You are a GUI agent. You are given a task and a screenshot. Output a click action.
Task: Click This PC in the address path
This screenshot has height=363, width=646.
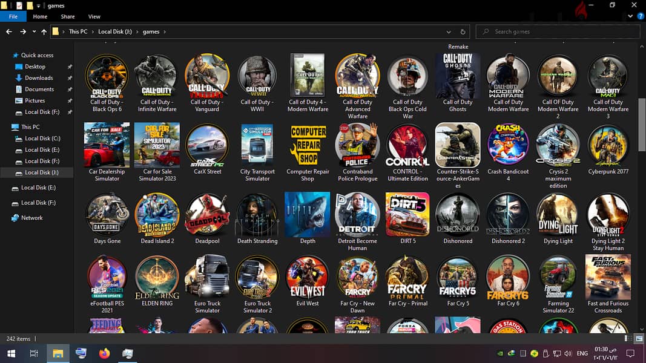coord(78,31)
